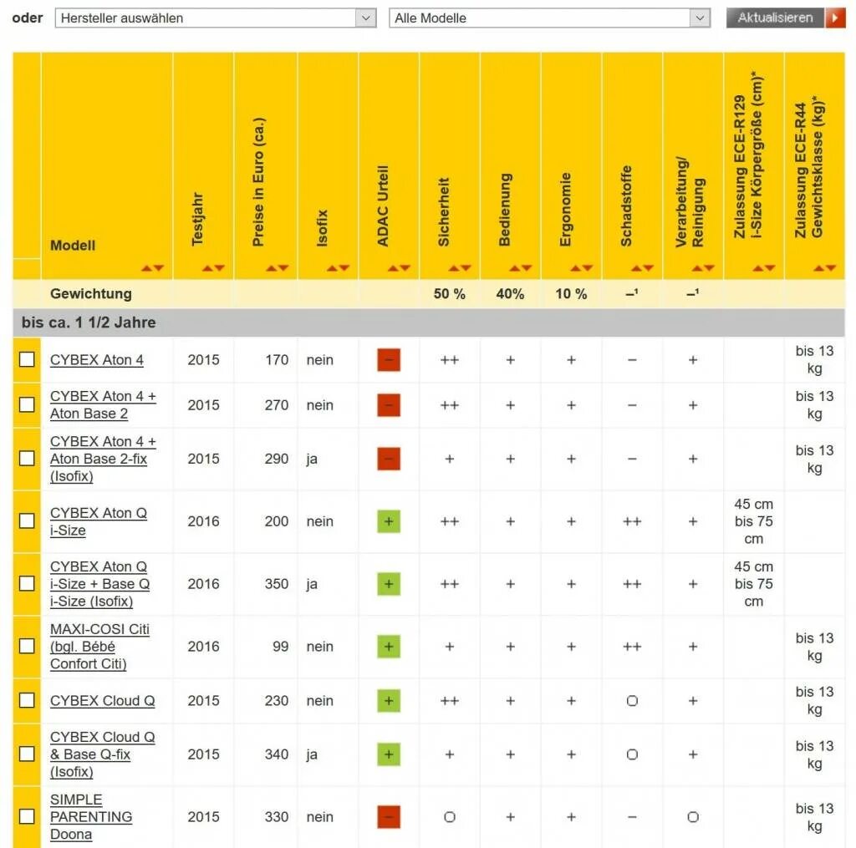Click the up sort arrow under ADAC Urteil
The width and height of the screenshot is (856, 848).
tap(393, 268)
